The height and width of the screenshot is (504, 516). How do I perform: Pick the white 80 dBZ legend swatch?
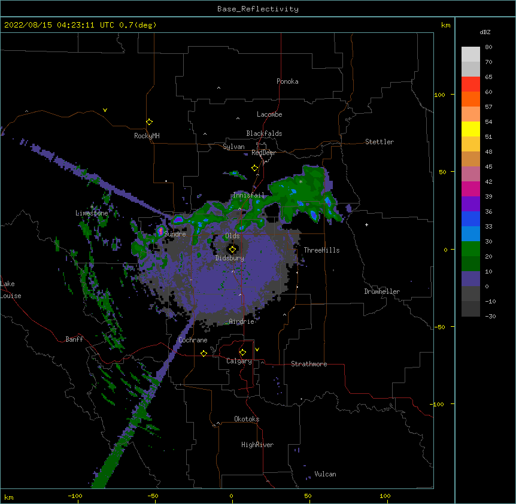(x=471, y=54)
